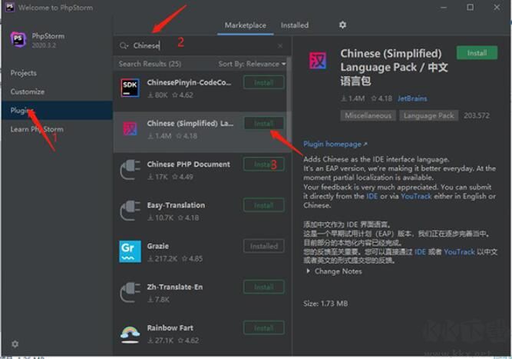Install Chinese PHP Document plugin

pyautogui.click(x=264, y=165)
